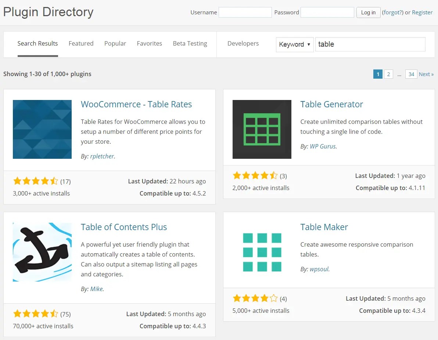The height and width of the screenshot is (340, 438).
Task: Click the (75) rating count
Action: [x=66, y=314]
